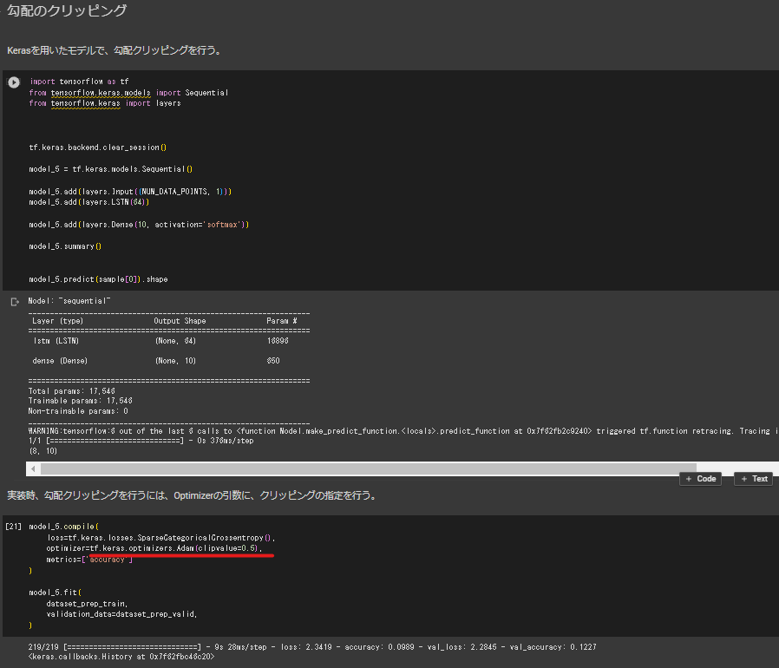Click the cell output toggle icon
The image size is (779, 668).
[14, 302]
